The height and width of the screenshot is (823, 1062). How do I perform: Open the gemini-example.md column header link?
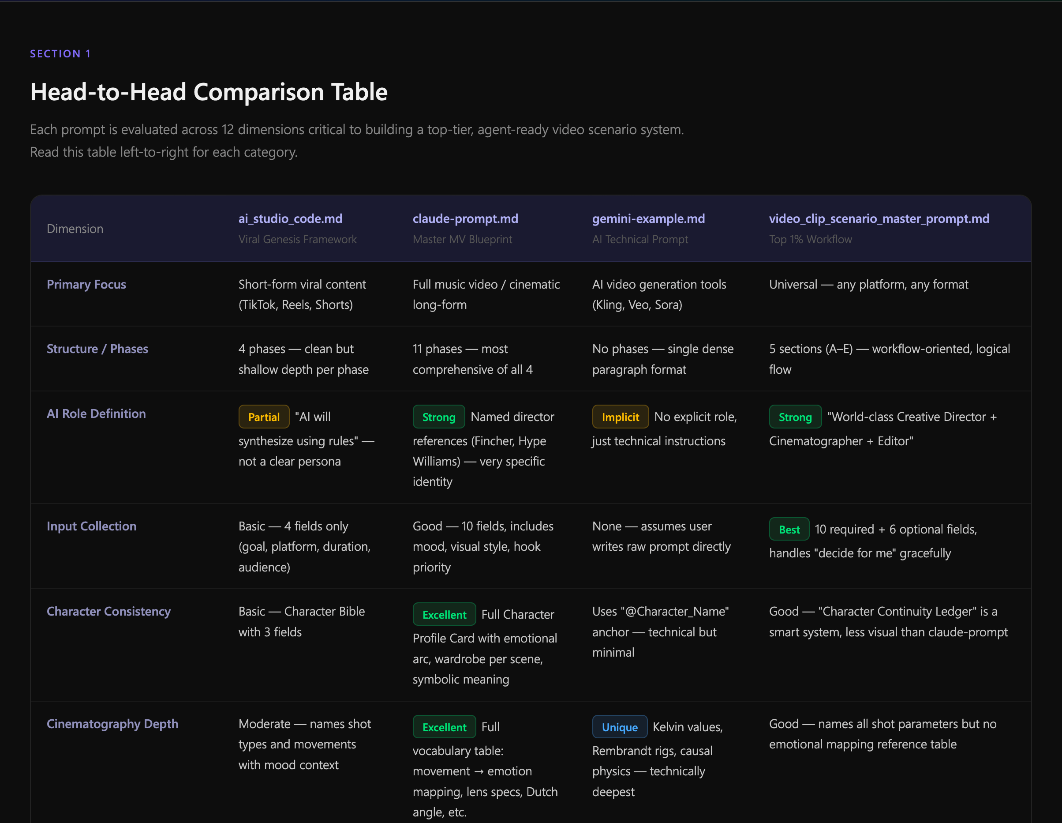(648, 219)
